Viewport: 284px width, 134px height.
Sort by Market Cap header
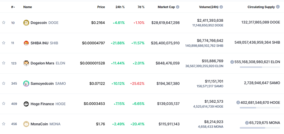pyautogui.click(x=166, y=7)
